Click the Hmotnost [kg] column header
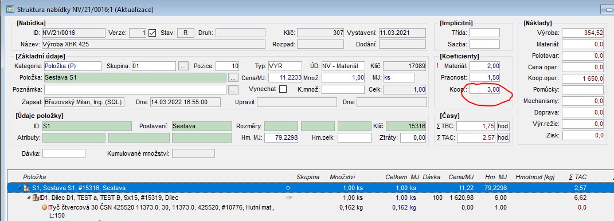Screen dimensions: 614x221 coord(535,177)
